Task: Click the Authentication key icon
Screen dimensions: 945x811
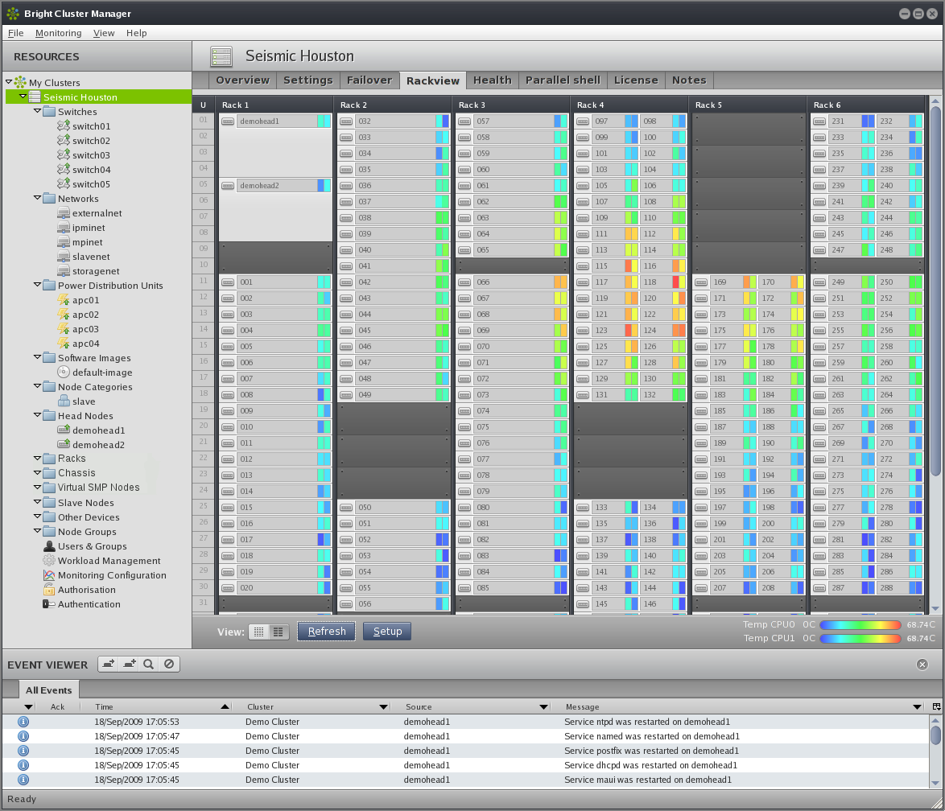Action: pyautogui.click(x=49, y=603)
